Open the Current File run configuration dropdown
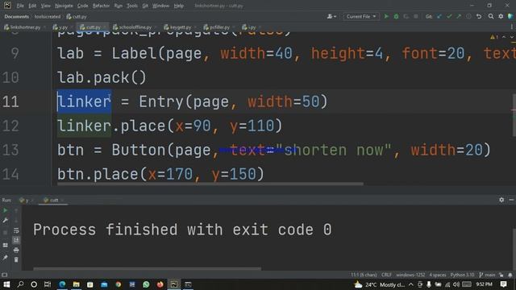Screen dimensions: 516x290 pyautogui.click(x=361, y=16)
